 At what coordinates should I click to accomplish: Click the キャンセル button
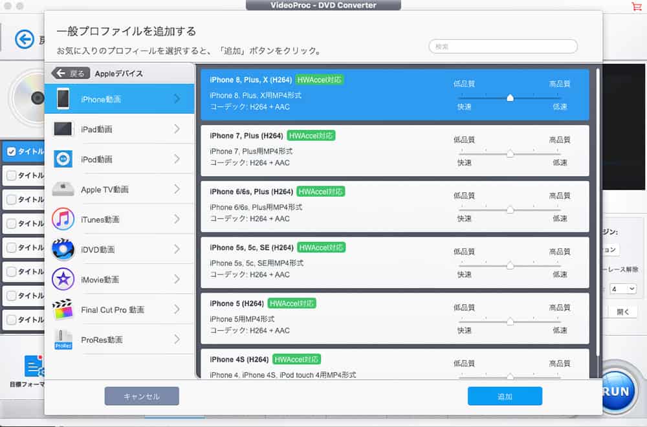pos(142,396)
